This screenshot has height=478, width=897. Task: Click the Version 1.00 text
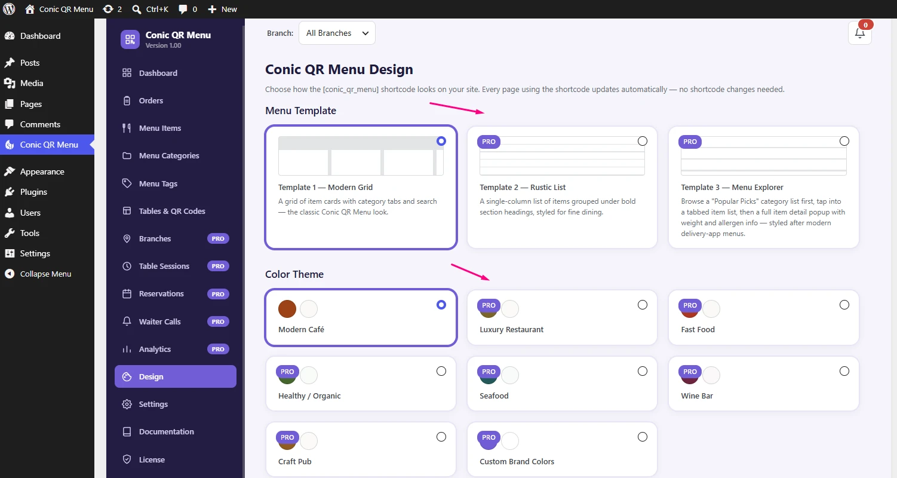coord(164,45)
